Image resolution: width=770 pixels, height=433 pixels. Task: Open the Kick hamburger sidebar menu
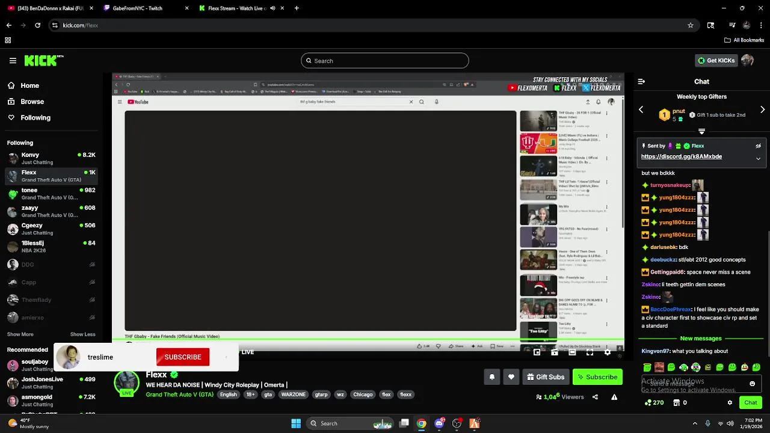(x=13, y=61)
